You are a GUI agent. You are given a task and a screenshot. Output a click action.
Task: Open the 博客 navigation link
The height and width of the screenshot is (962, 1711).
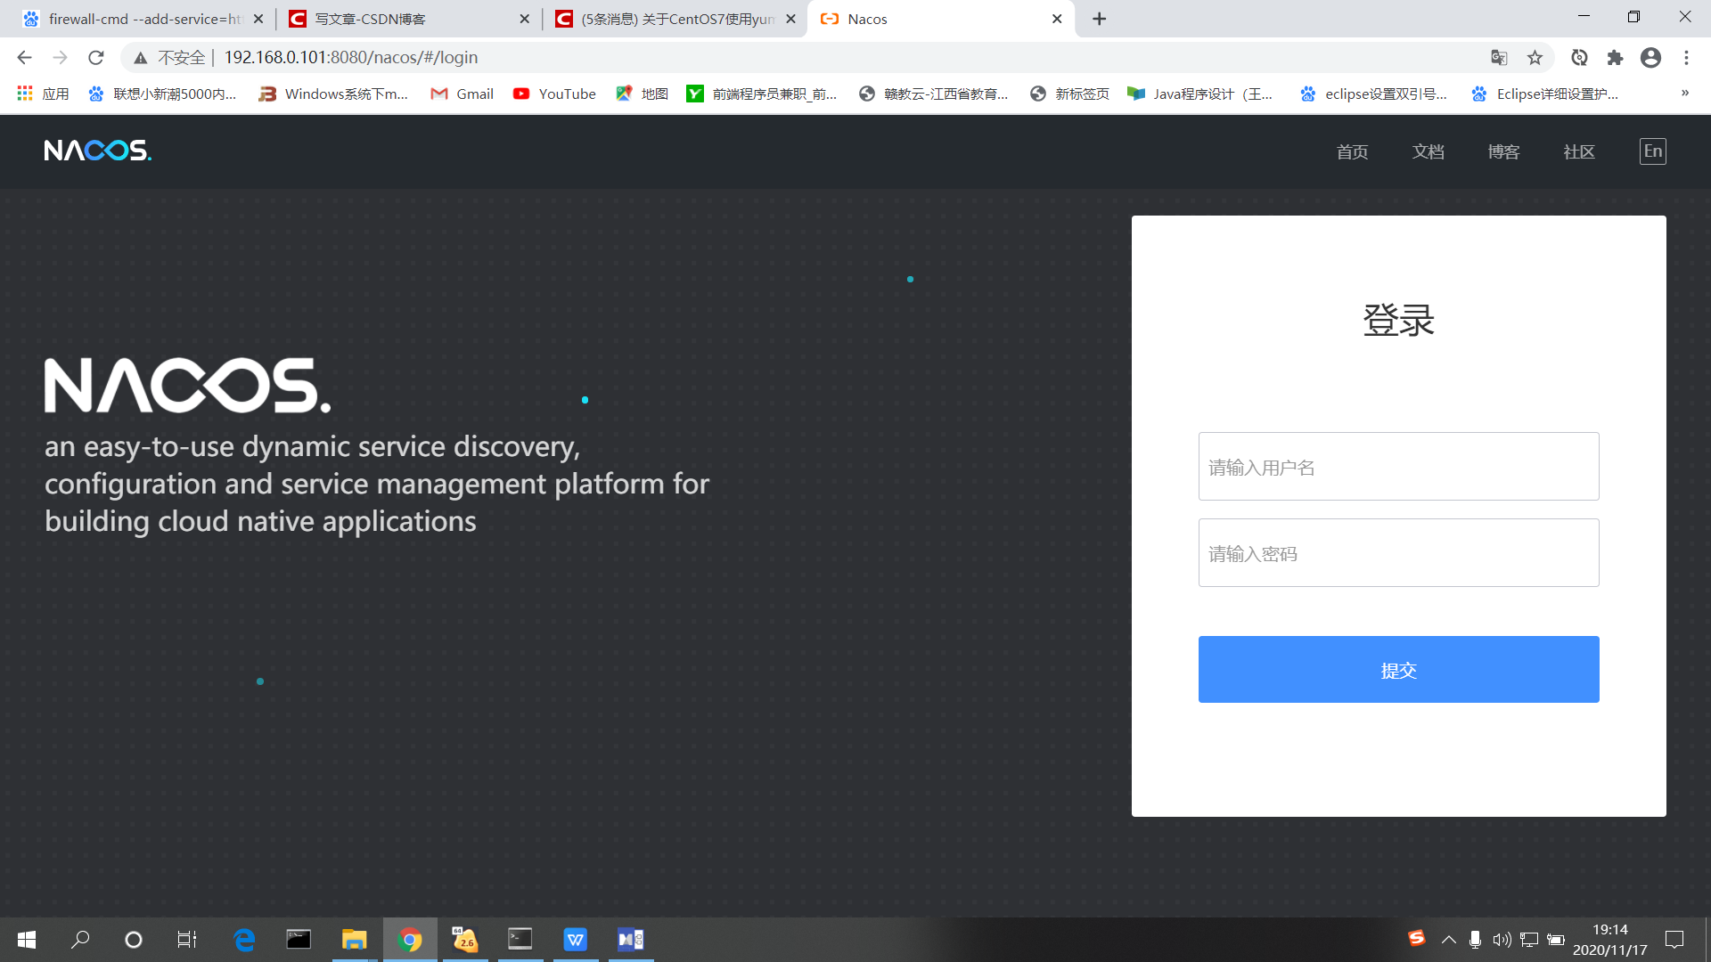click(x=1503, y=152)
